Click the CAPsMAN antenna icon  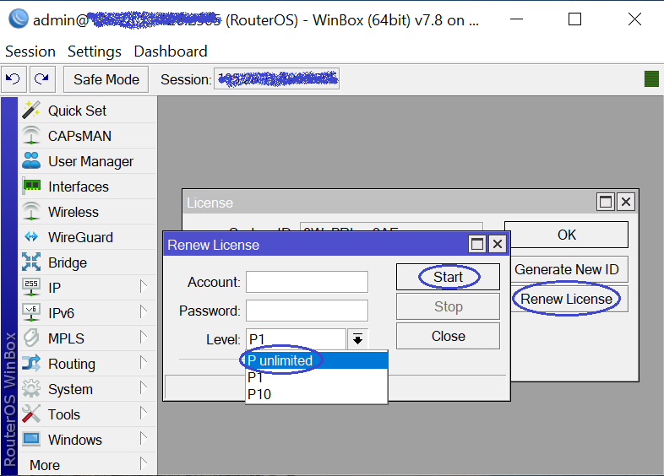(31, 135)
